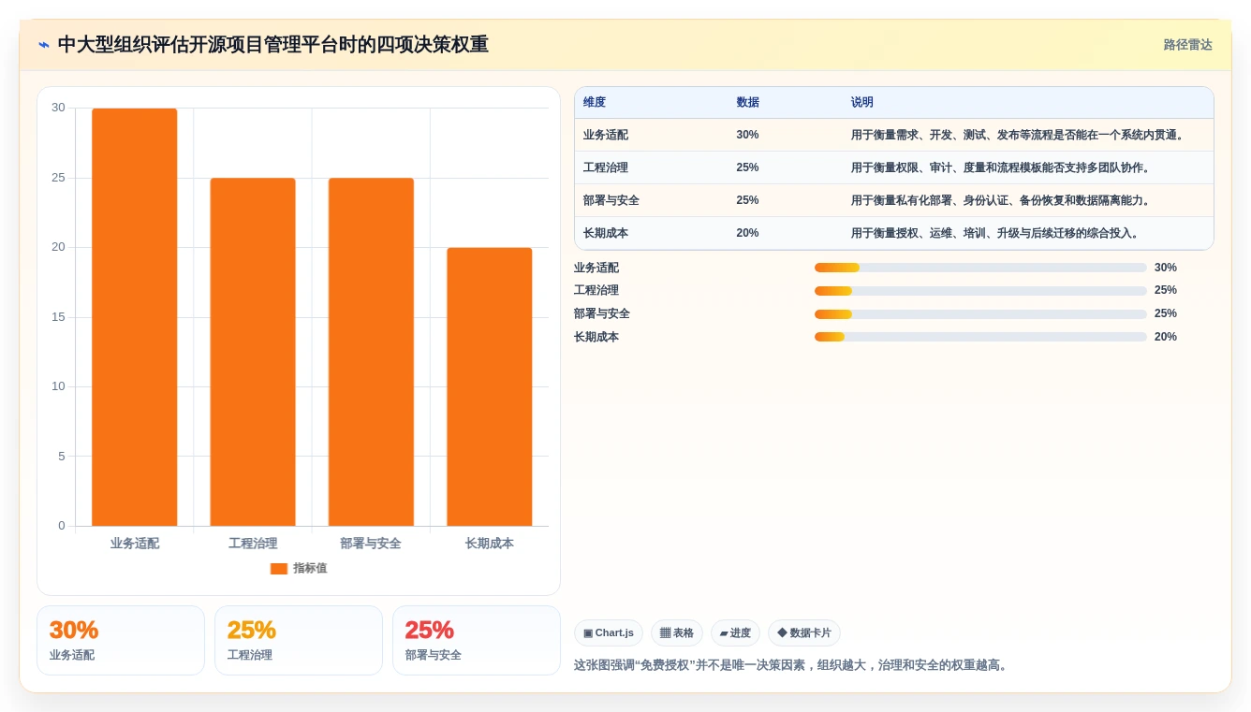Screen dimensions: 1251x712
Task: Toggle the 指标值 legend label
Action: (310, 568)
